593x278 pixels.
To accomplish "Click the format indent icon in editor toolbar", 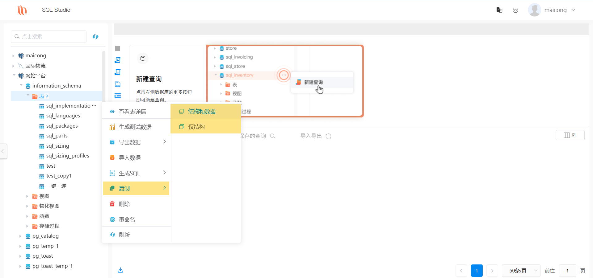I will tap(118, 96).
